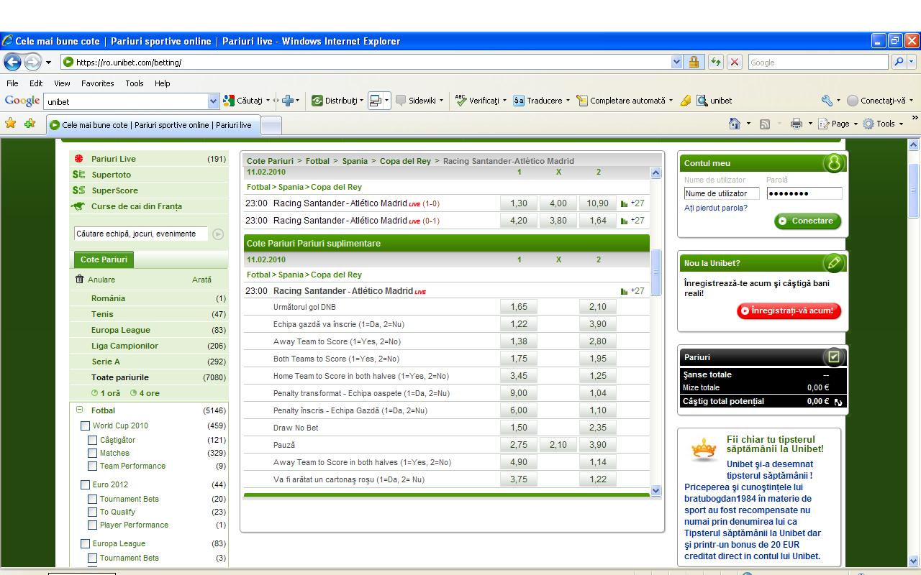Click the Conectaţi-vă sign-in icon on Google toolbar
This screenshot has width=921, height=575.
click(853, 101)
